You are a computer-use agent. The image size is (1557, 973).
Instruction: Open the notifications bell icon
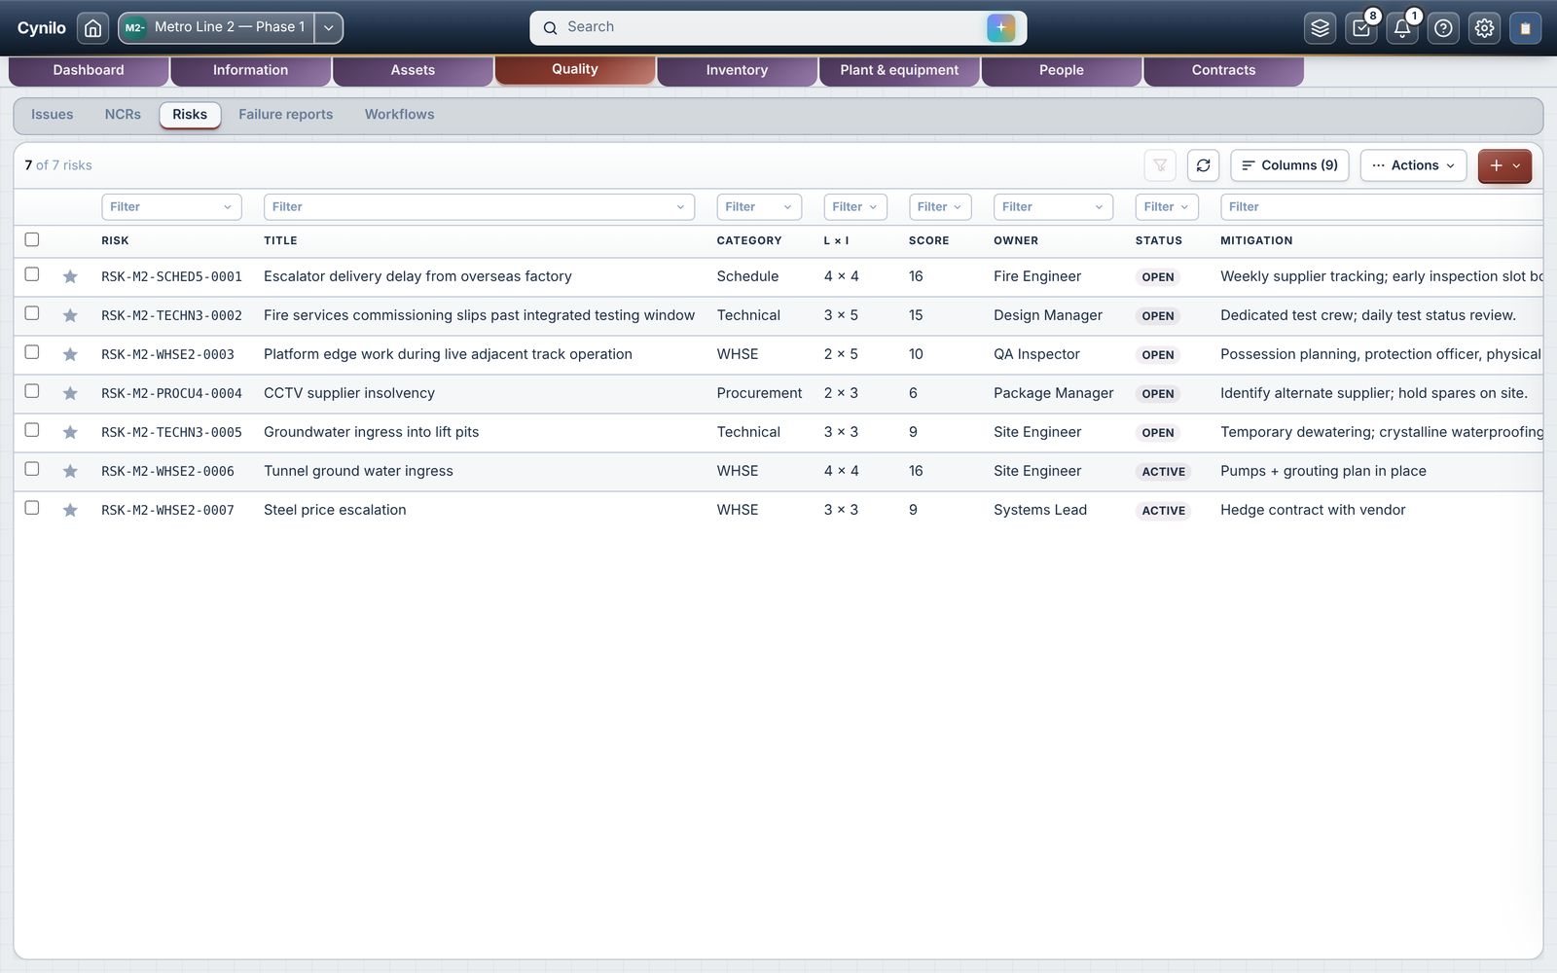point(1402,28)
